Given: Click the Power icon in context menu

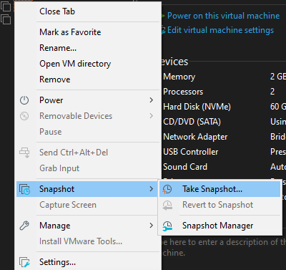Looking at the screenshot, I should click(x=24, y=100).
